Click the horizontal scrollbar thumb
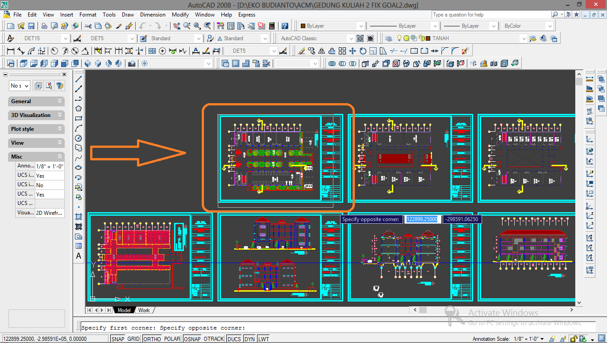 (422, 310)
